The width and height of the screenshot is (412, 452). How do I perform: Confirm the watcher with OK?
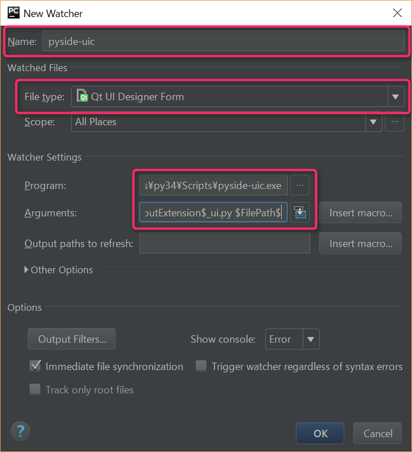[320, 433]
